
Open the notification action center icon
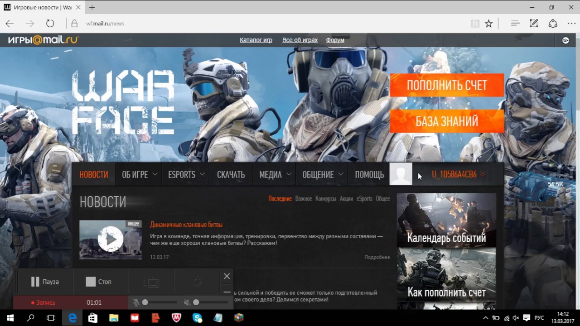coord(527,318)
